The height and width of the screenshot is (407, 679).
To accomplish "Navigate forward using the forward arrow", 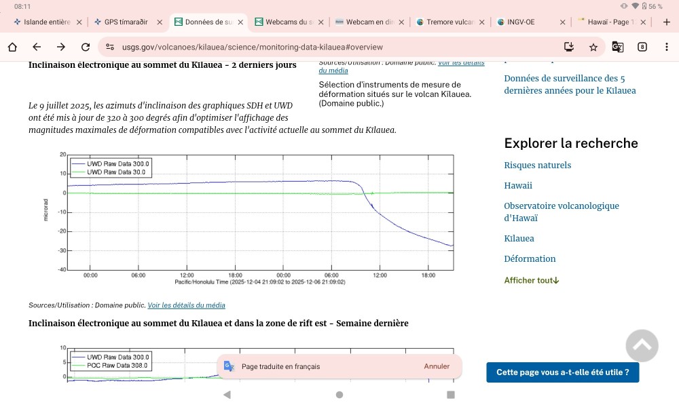I will [60, 47].
